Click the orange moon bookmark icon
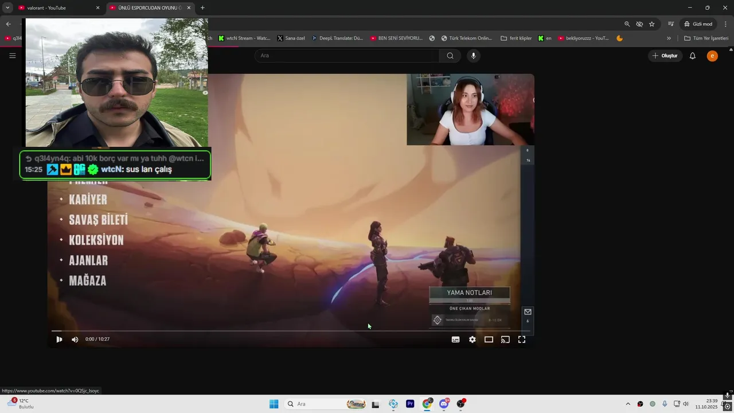734x413 pixels. tap(619, 38)
